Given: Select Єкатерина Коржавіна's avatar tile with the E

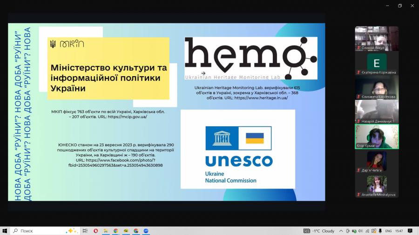Looking at the screenshot, I should (x=377, y=63).
